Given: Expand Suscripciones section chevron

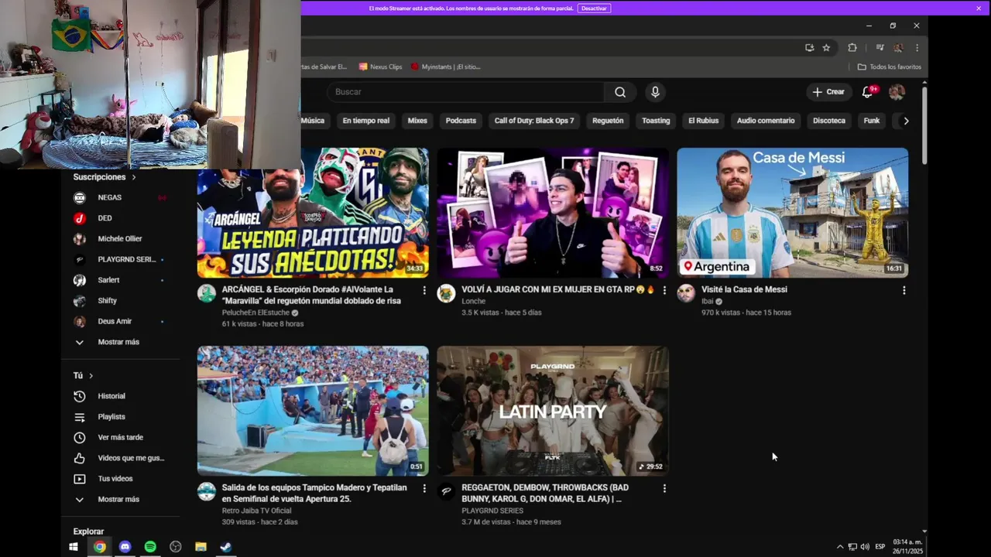Looking at the screenshot, I should (x=133, y=177).
